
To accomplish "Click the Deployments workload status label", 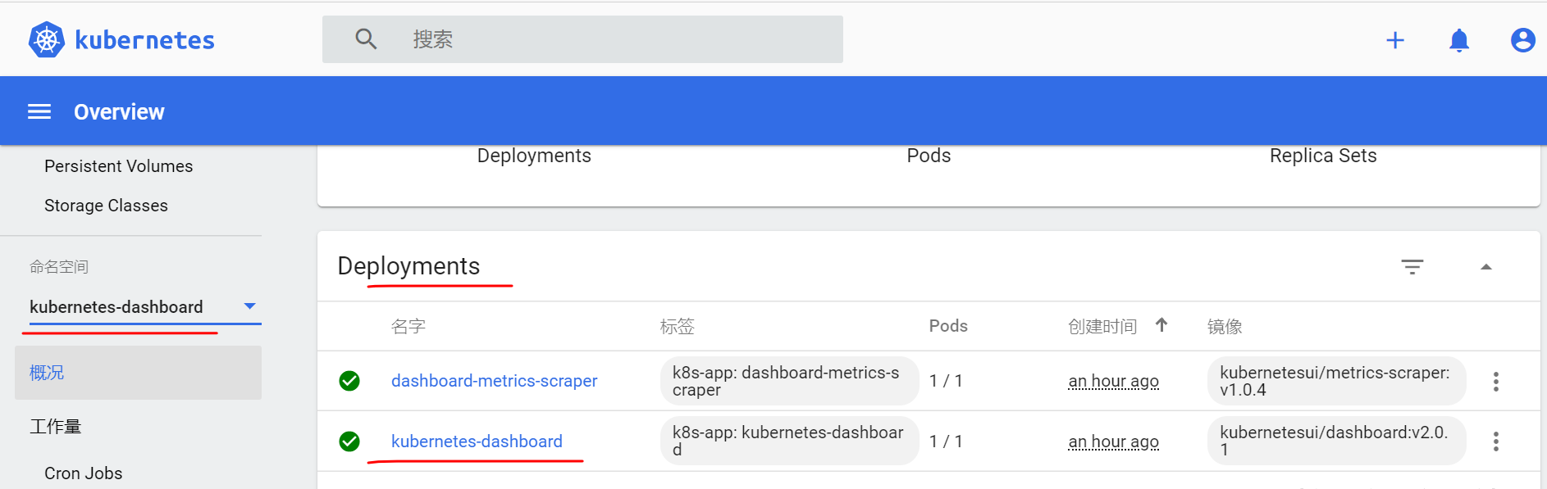I will [x=534, y=156].
